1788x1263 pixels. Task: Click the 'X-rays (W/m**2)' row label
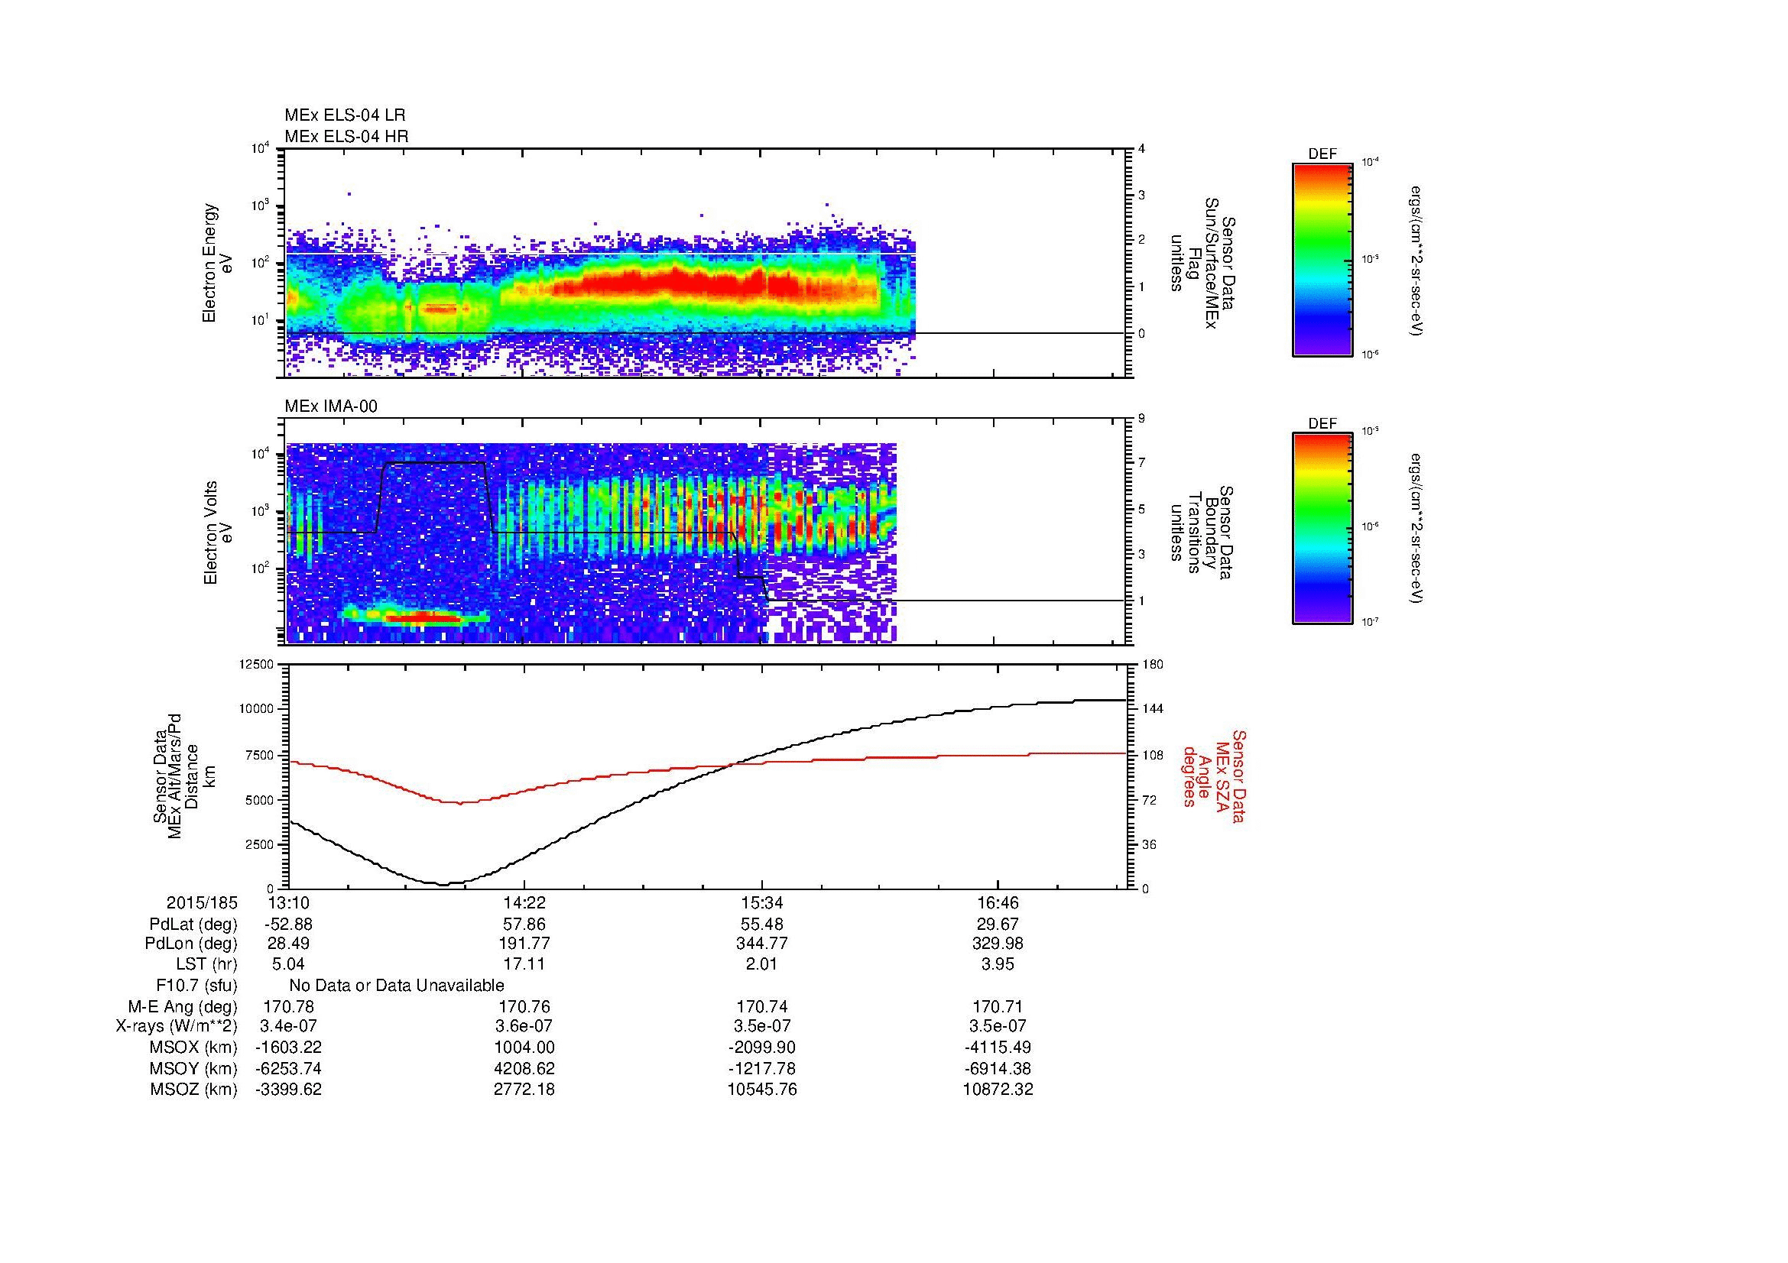176,1026
